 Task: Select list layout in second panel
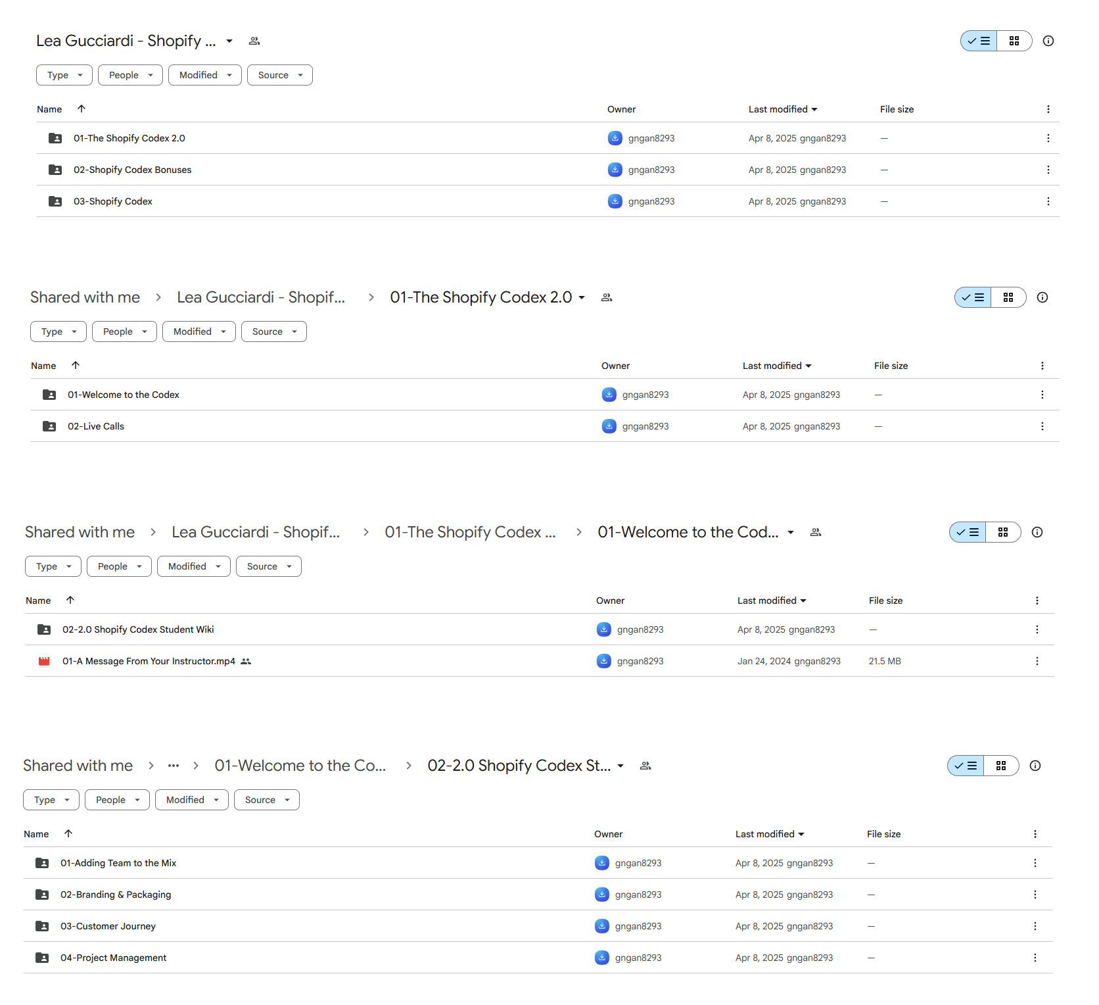[973, 297]
